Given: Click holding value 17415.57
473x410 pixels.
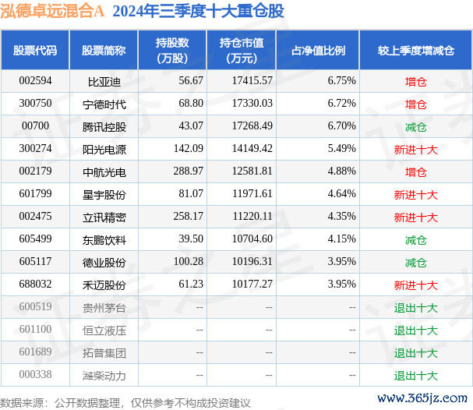Looking at the screenshot, I should click(252, 81).
